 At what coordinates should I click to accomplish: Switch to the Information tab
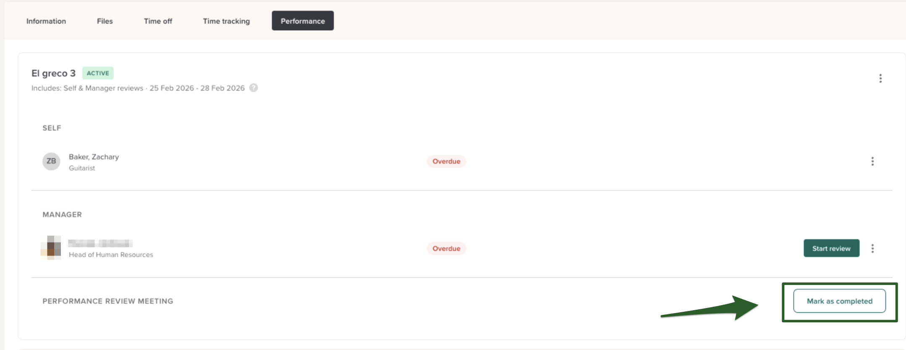46,21
